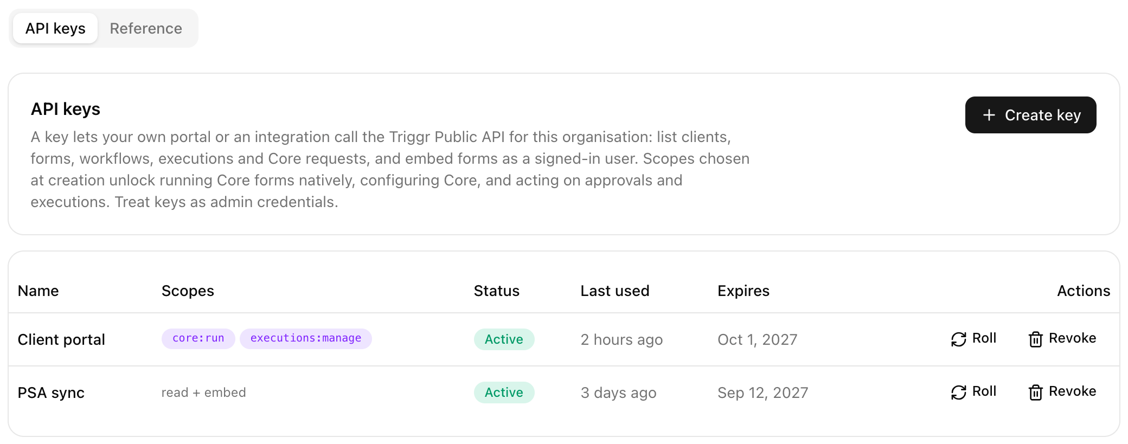This screenshot has height=444, width=1128.
Task: Click the Roll icon for Client portal
Action: click(959, 339)
